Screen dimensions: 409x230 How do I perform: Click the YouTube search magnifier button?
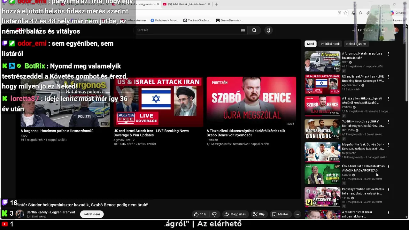tap(254, 30)
